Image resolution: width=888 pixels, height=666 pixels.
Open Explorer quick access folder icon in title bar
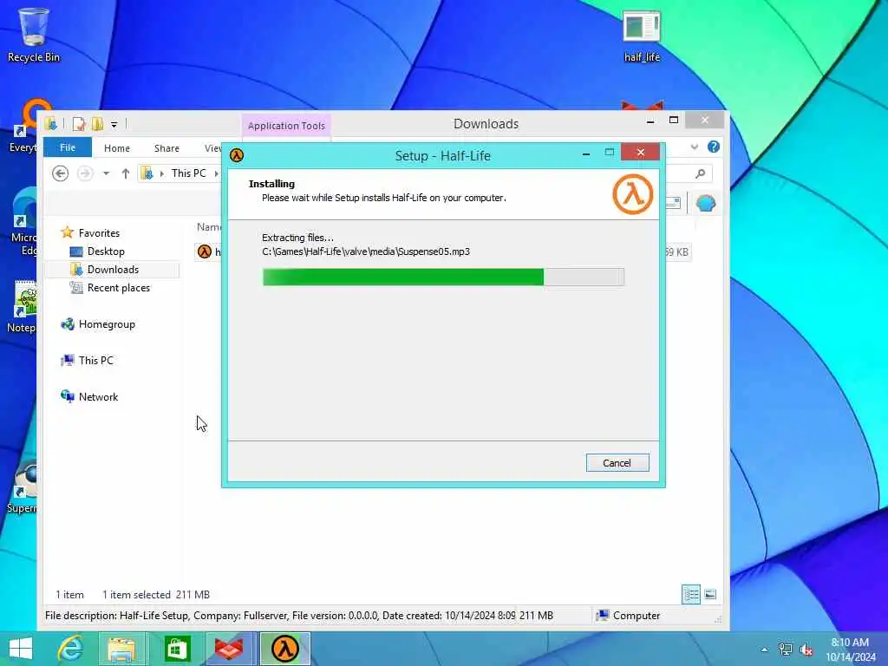click(51, 123)
